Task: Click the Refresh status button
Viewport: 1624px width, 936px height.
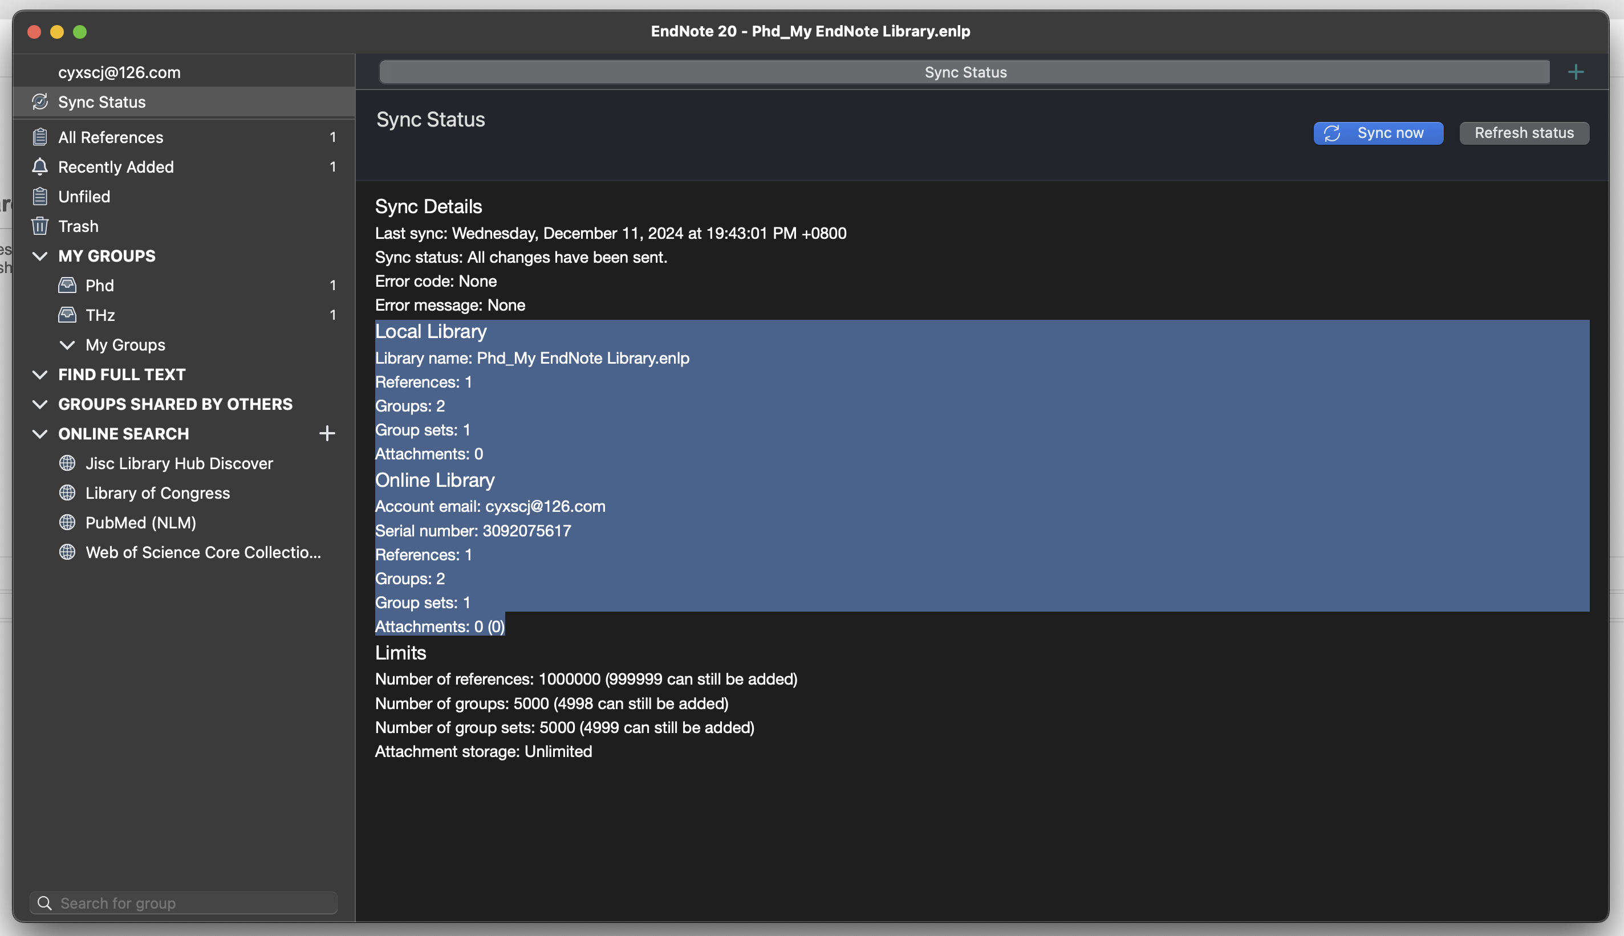Action: coord(1524,133)
